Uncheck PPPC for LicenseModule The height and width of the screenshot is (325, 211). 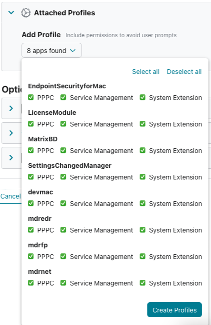pos(31,124)
